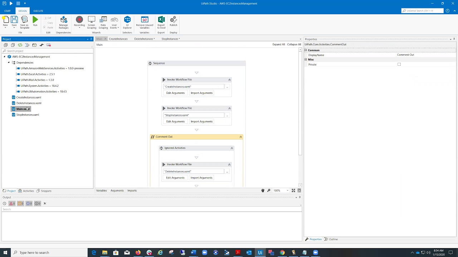Image resolution: width=458 pixels, height=257 pixels.
Task: Click Edit Arguments for CreateInstances.xaml
Action: 175,93
